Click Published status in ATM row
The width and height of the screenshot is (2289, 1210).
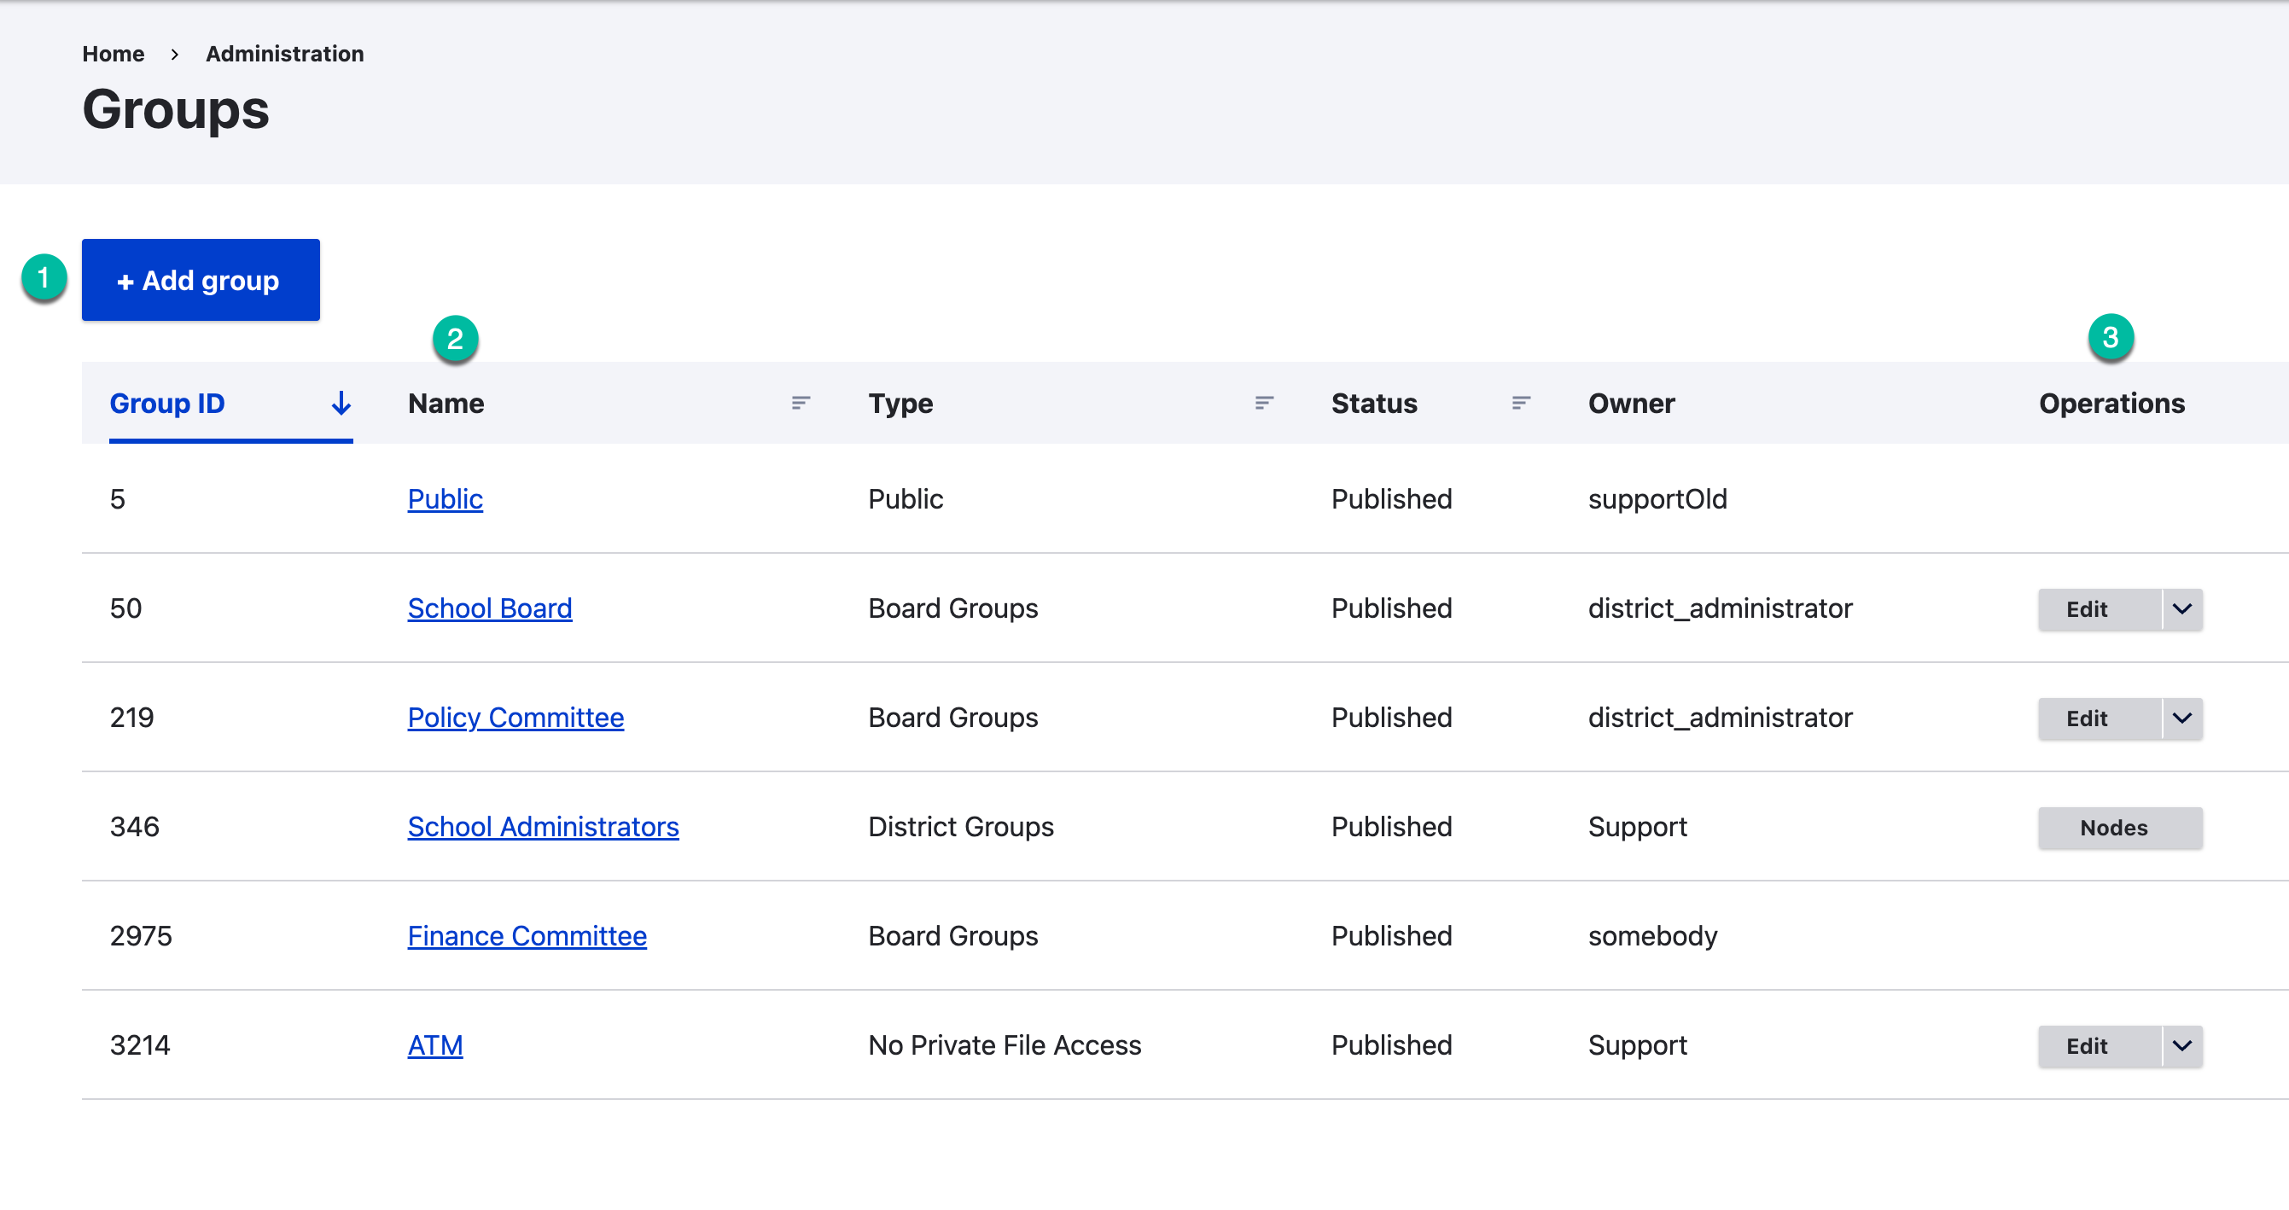click(1390, 1044)
